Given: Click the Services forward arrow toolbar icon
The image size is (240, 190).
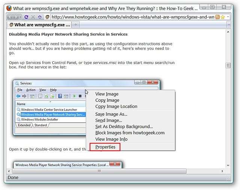Looking at the screenshot, I should tap(24, 96).
